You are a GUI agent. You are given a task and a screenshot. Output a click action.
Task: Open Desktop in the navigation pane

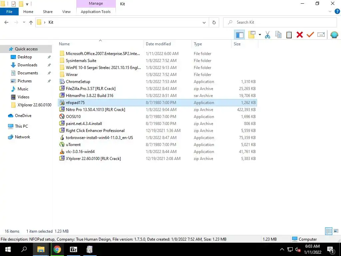click(25, 57)
